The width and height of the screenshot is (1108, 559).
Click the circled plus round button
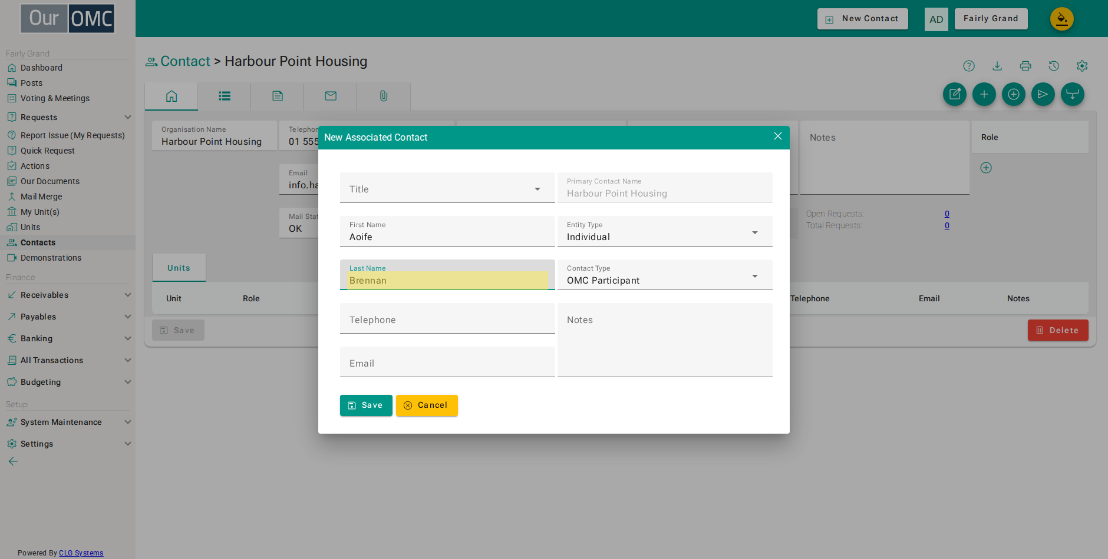(1014, 94)
